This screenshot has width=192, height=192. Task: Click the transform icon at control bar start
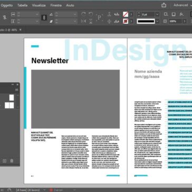click(4, 17)
